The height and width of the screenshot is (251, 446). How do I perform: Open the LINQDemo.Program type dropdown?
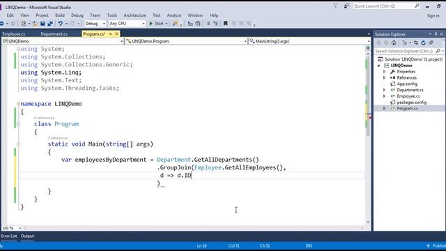point(245,41)
